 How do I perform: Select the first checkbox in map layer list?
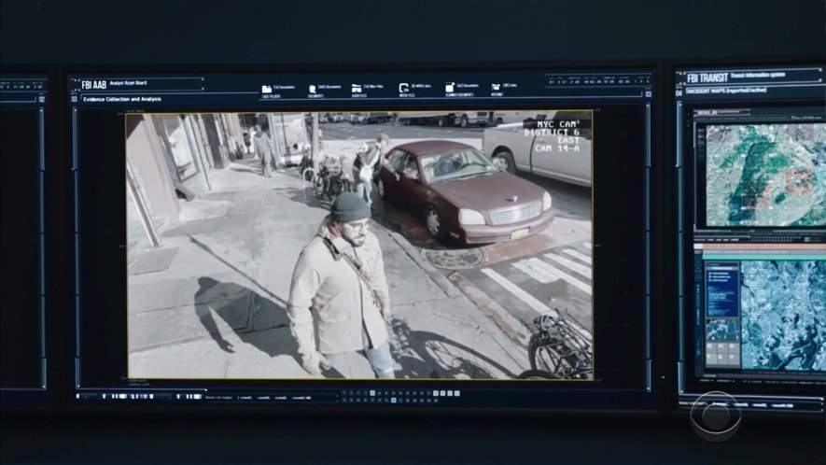click(710, 273)
